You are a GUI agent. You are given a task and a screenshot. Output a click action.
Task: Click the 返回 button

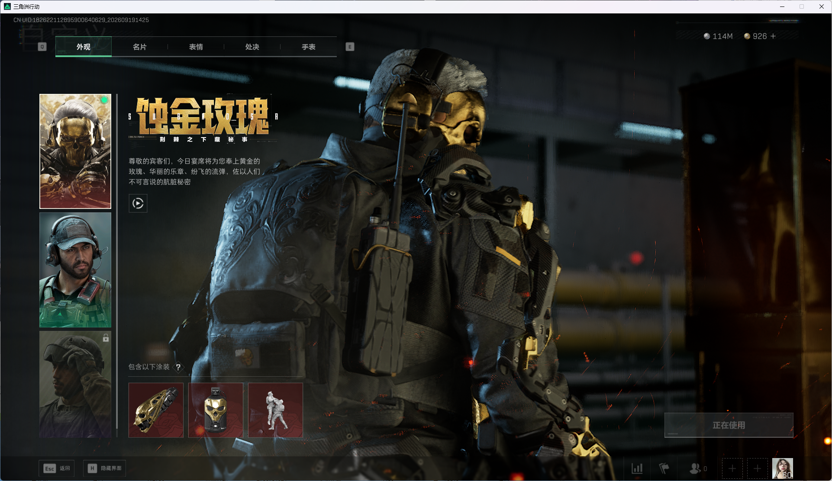click(57, 468)
